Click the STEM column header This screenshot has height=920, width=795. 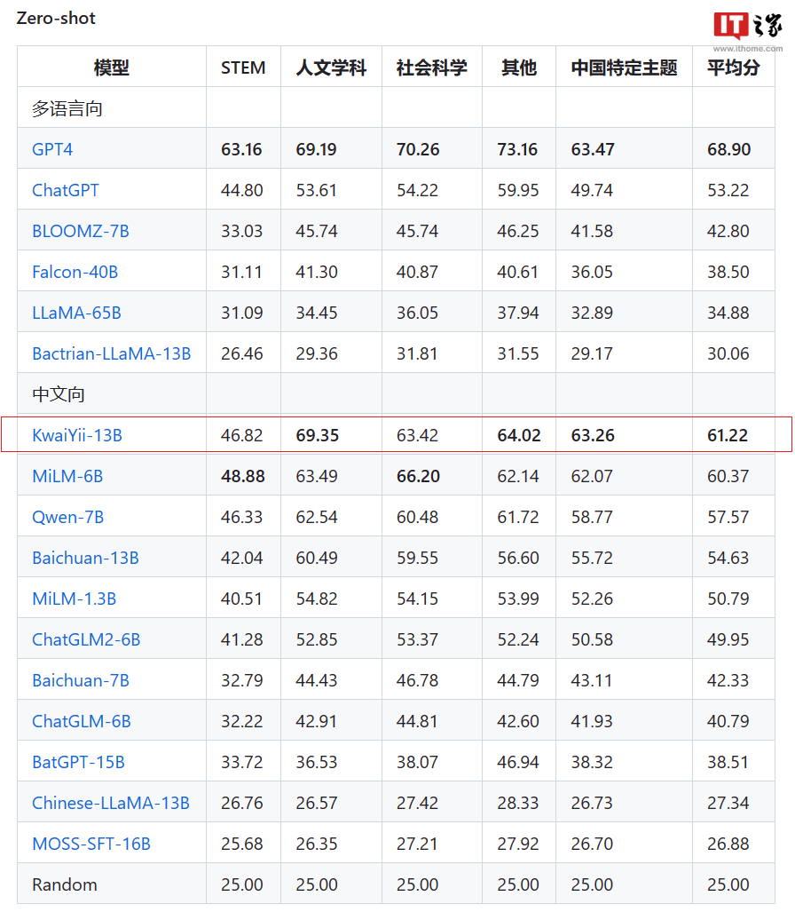[x=243, y=67]
